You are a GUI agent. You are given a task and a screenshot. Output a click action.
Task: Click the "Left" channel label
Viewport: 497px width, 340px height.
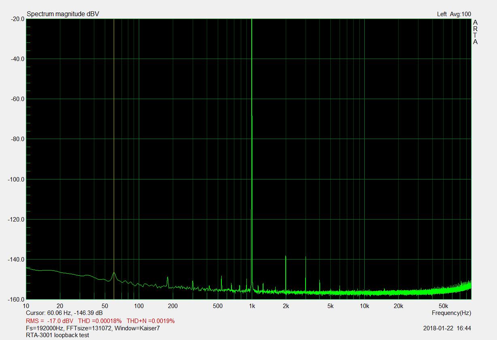click(x=442, y=14)
